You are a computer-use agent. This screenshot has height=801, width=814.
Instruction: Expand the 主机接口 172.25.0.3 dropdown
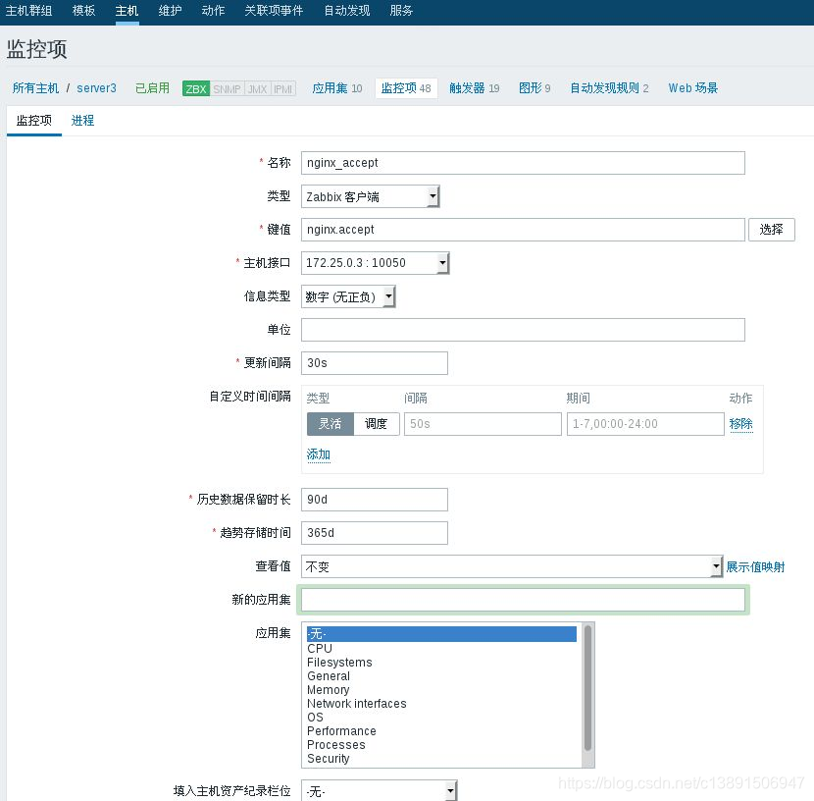click(x=375, y=263)
